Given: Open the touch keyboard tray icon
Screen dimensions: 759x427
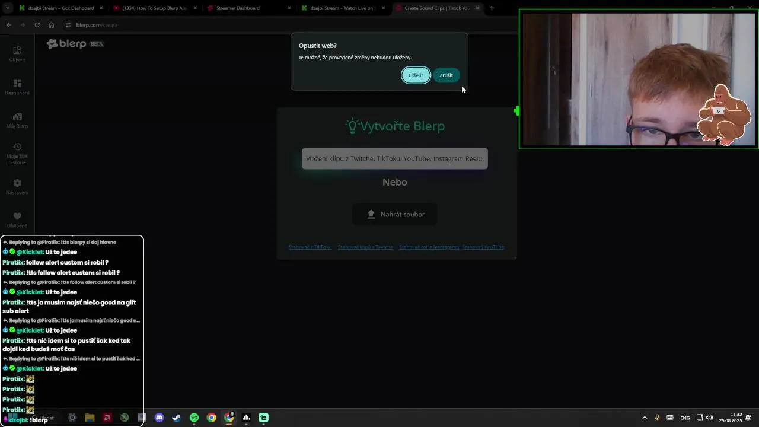Looking at the screenshot, I should pos(670,418).
